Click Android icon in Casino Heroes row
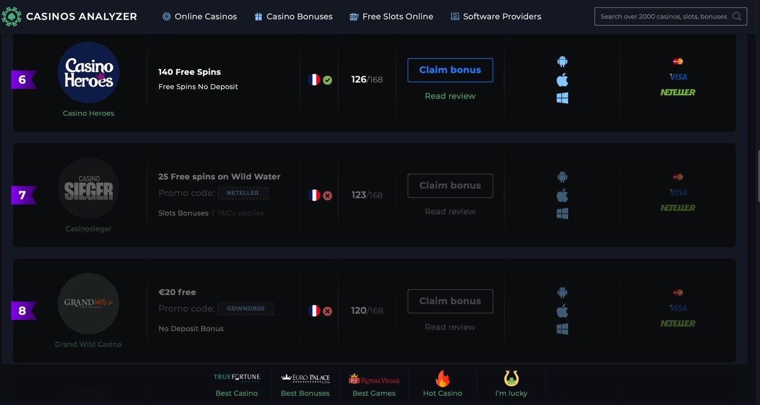 click(x=562, y=61)
